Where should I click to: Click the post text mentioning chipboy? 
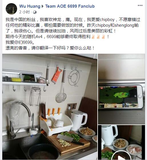pyautogui.click(x=73, y=25)
